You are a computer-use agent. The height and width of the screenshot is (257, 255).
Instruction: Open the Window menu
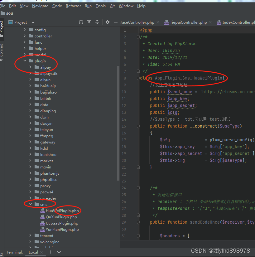tap(126, 6)
